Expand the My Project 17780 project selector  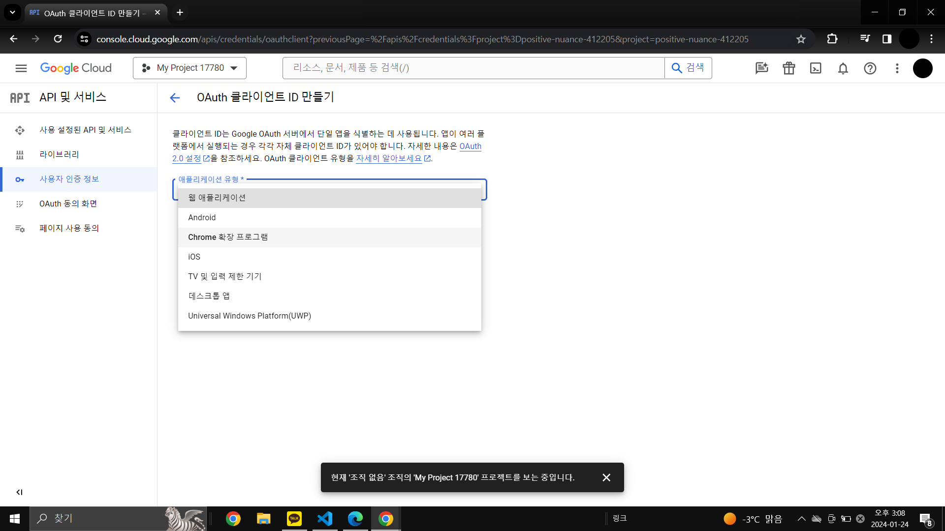[x=189, y=68]
